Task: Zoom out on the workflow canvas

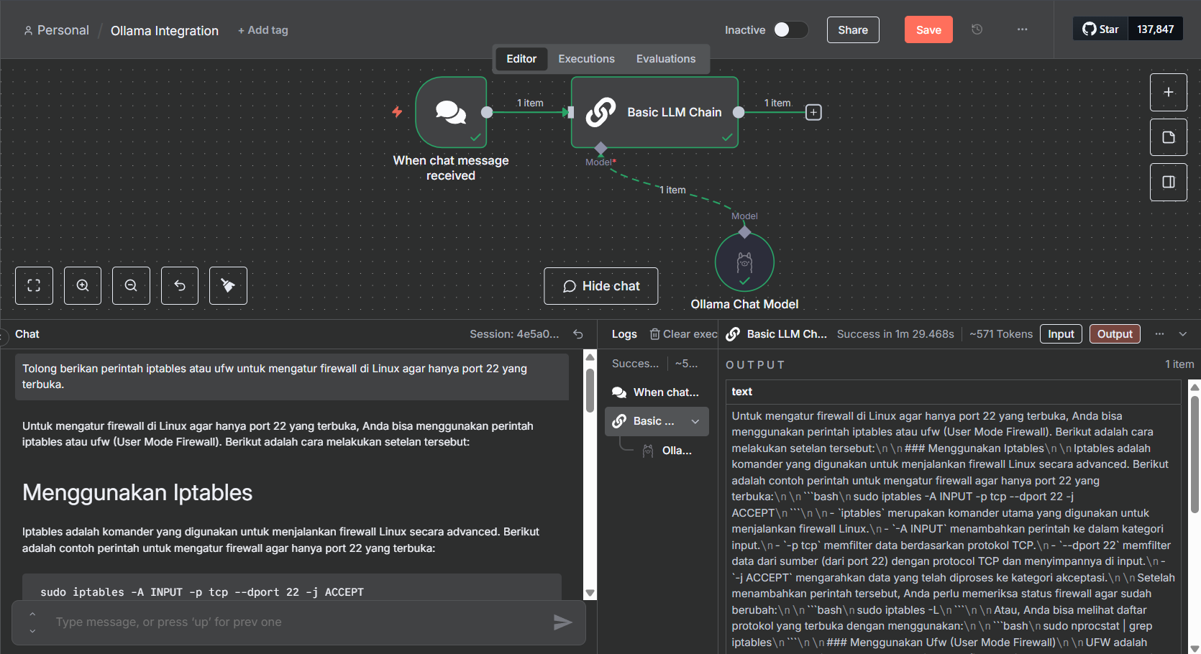Action: pos(131,285)
